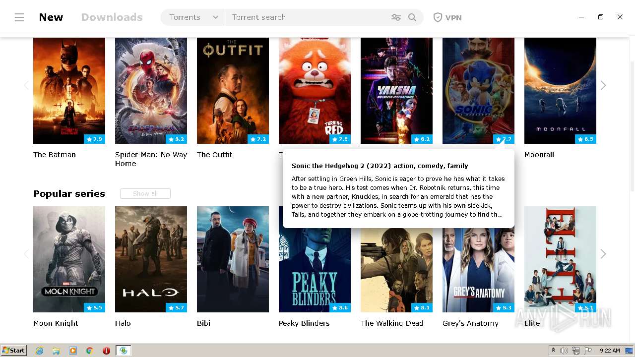The image size is (635, 357).
Task: Click the Sonic the Hedgehog 2 tooltip title
Action: 380,166
